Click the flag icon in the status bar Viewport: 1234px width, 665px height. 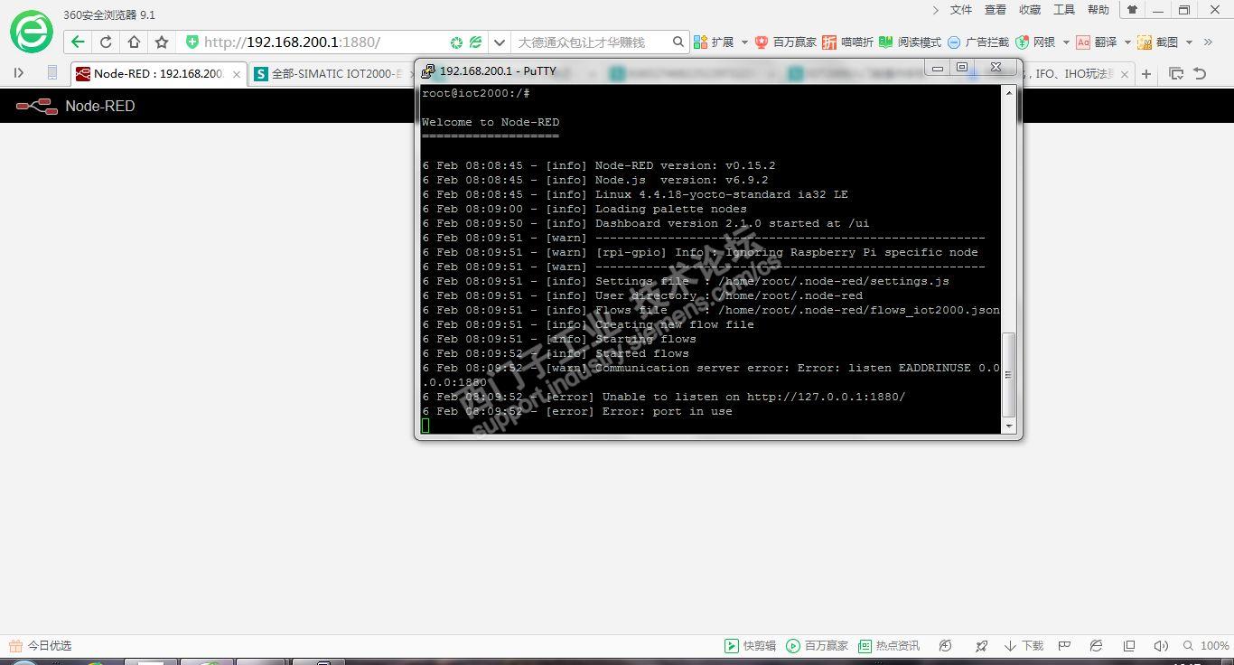pos(1066,646)
